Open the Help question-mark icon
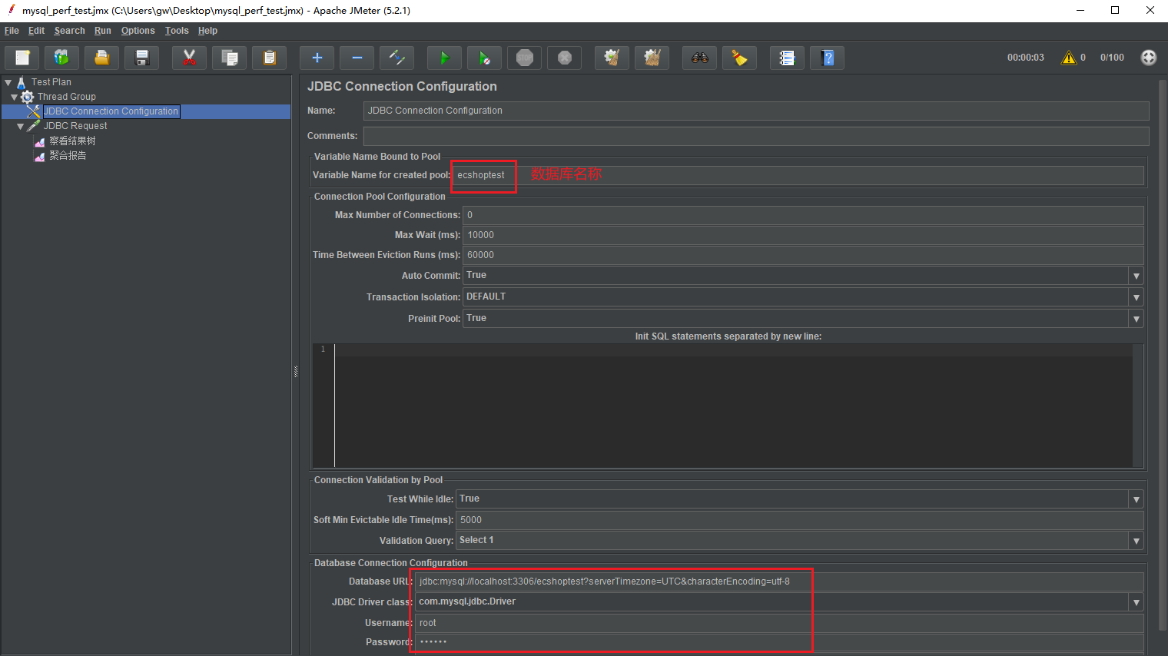Image resolution: width=1168 pixels, height=656 pixels. point(828,58)
